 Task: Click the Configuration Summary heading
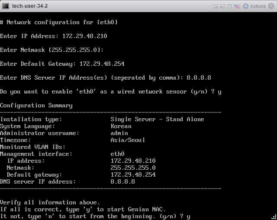36,105
